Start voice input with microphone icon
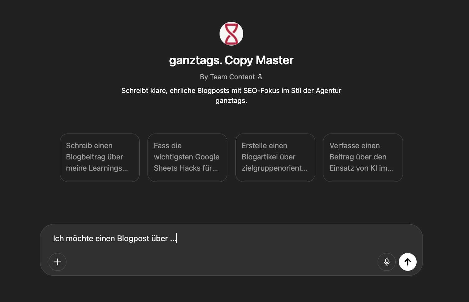 387,262
